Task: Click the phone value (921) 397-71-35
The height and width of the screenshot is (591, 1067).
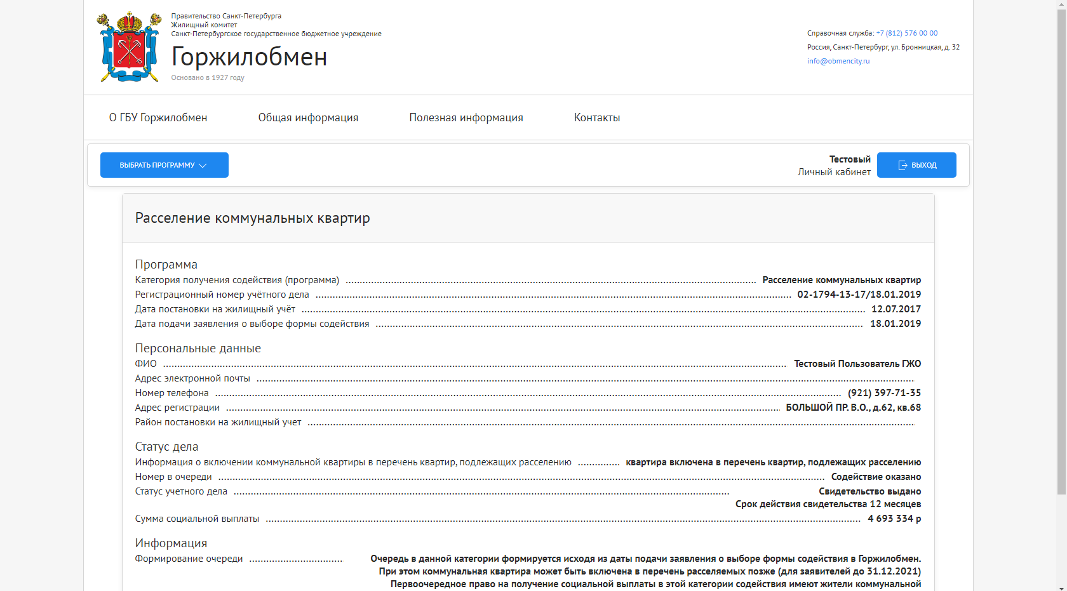Action: click(884, 393)
